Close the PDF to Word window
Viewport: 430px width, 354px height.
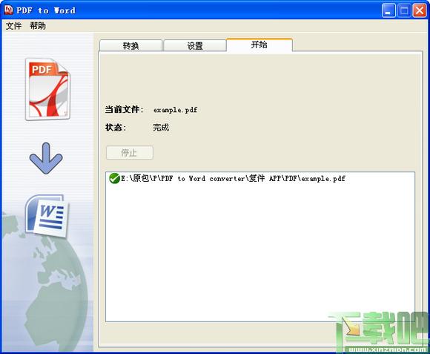[420, 10]
